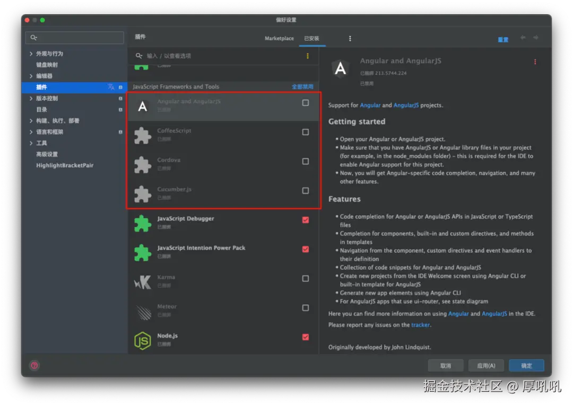Click the forward arrow in top right
Image resolution: width=573 pixels, height=405 pixels.
tap(536, 38)
